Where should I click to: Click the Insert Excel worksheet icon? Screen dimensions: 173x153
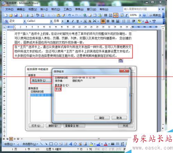(x=100, y=15)
